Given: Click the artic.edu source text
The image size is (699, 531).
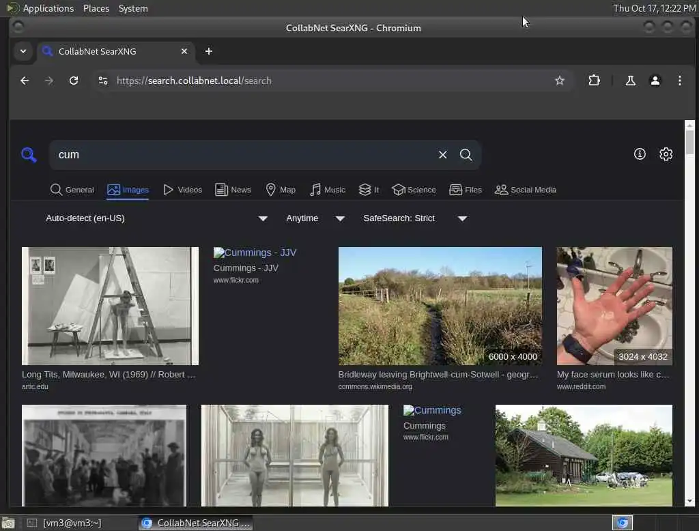Looking at the screenshot, I should (35, 386).
